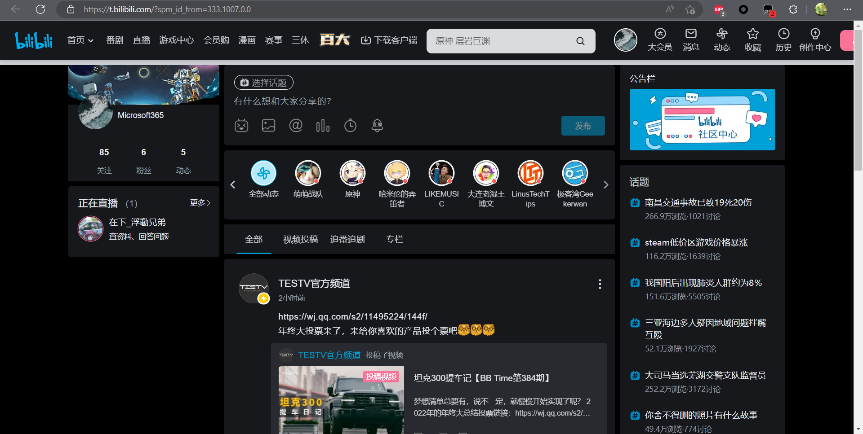
Task: Open 番剧 in top navigation
Action: [x=115, y=40]
